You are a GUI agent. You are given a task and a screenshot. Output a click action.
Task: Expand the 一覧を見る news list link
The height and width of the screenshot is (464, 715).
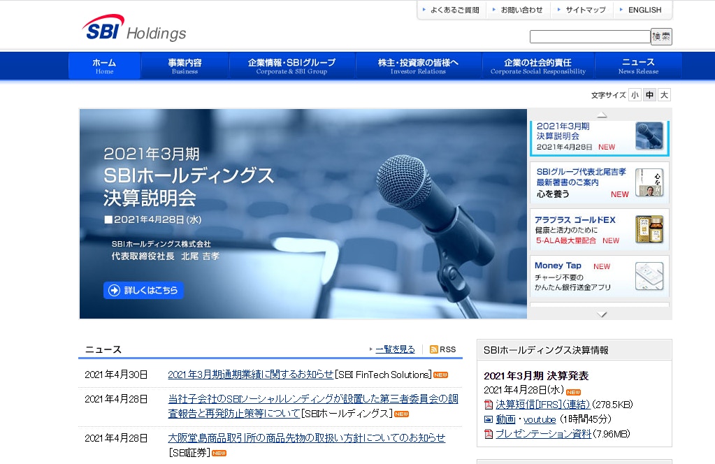tap(394, 349)
